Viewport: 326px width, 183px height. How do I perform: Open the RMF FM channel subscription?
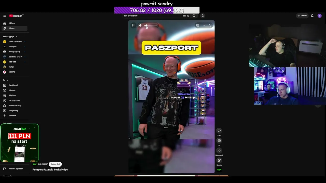14,62
